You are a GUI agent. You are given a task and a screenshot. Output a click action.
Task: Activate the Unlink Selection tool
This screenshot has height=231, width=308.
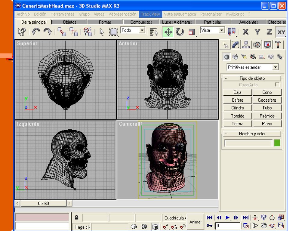point(73,32)
